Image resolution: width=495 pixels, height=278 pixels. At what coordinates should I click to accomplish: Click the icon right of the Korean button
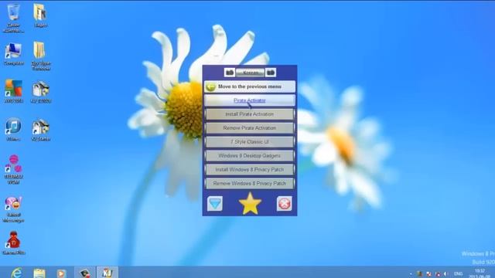click(x=271, y=73)
